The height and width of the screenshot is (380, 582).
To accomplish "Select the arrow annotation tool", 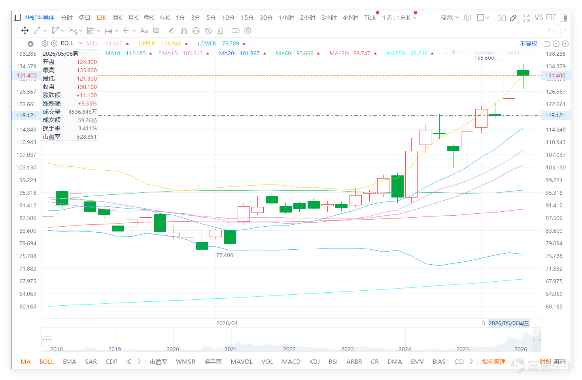I will tap(127, 30).
